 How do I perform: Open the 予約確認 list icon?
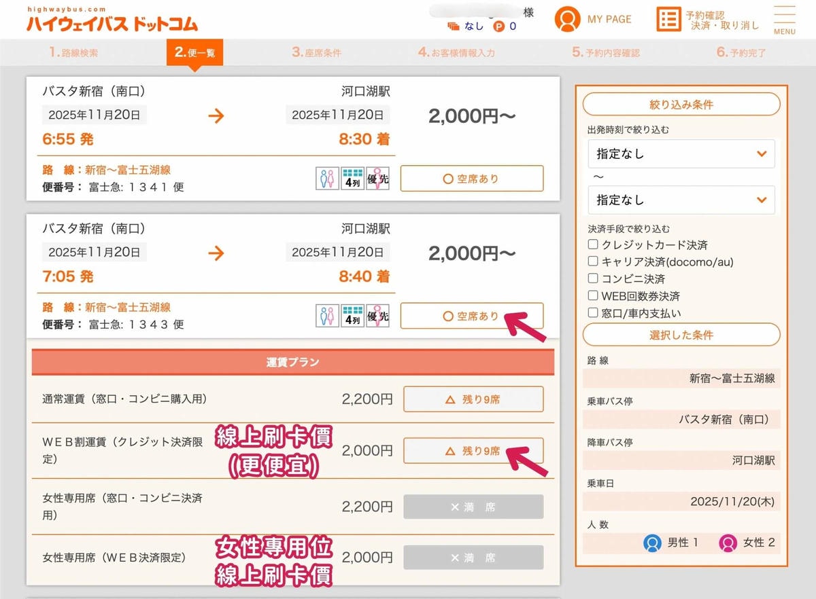pos(668,19)
